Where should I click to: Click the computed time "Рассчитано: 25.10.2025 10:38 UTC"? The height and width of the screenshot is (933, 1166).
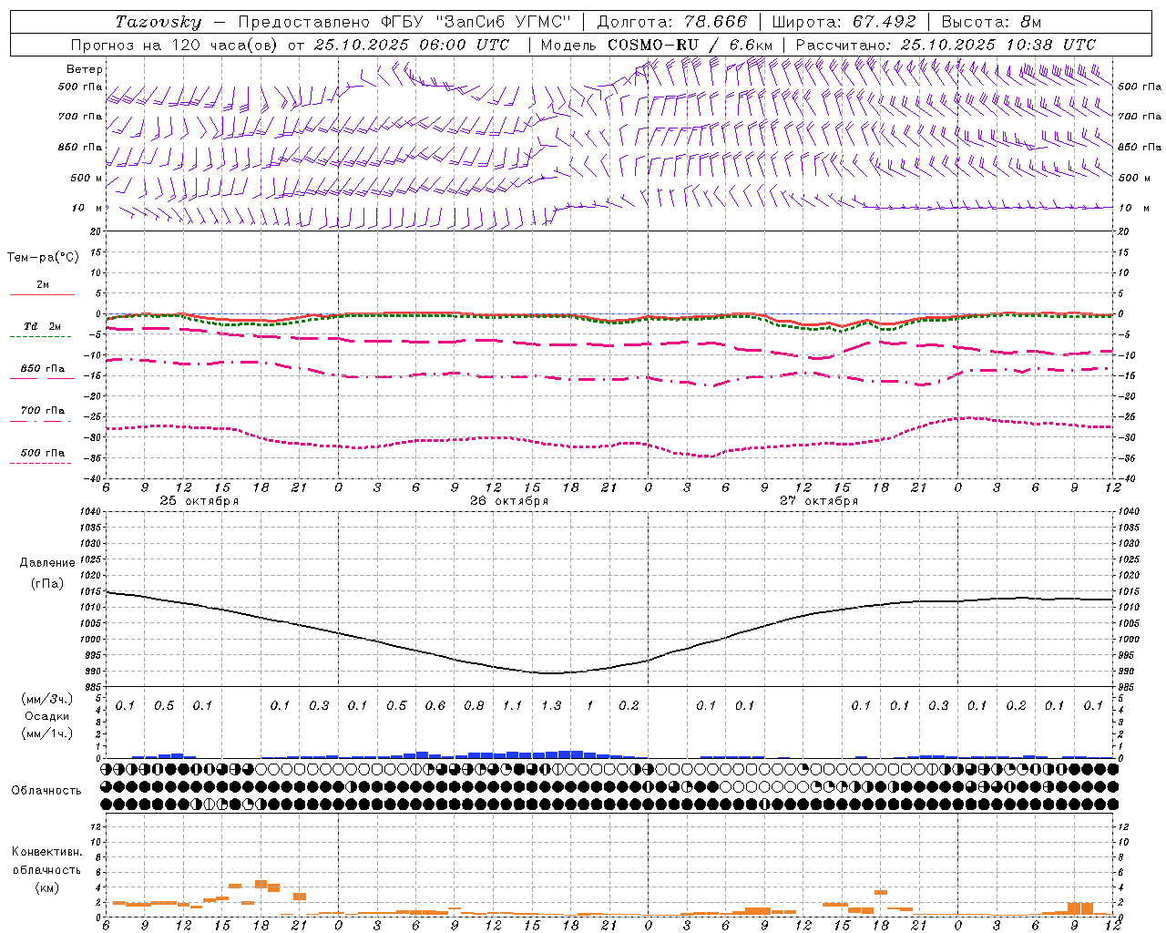(x=946, y=45)
